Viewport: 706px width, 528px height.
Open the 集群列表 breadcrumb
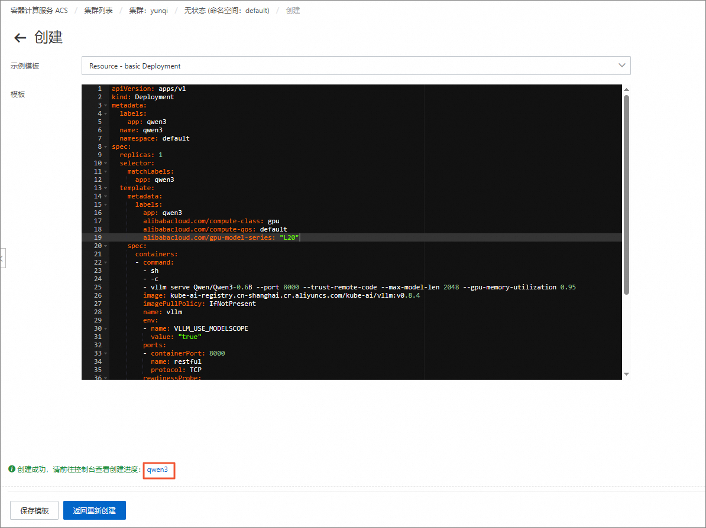tap(98, 11)
